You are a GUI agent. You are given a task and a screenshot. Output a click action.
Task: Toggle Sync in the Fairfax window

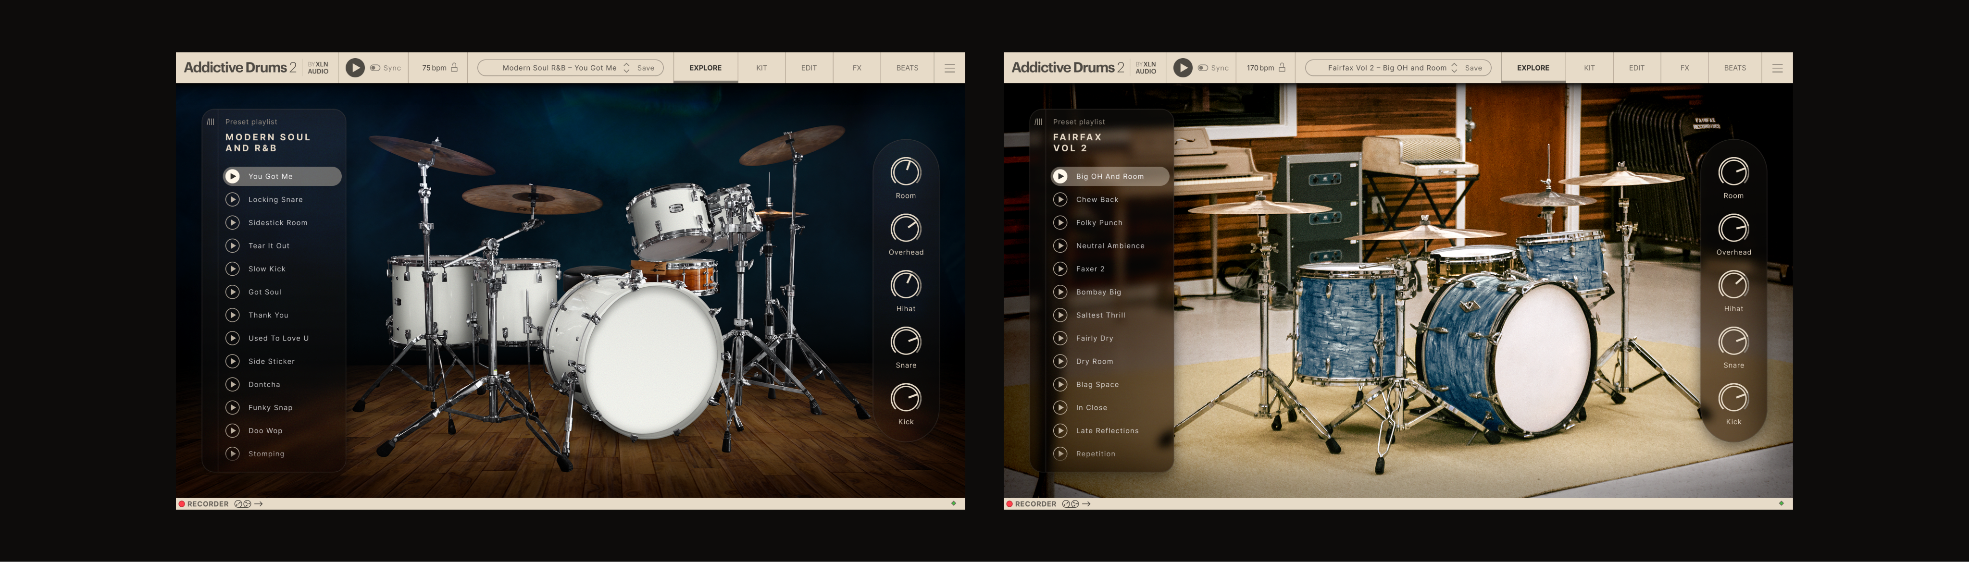pos(1203,67)
